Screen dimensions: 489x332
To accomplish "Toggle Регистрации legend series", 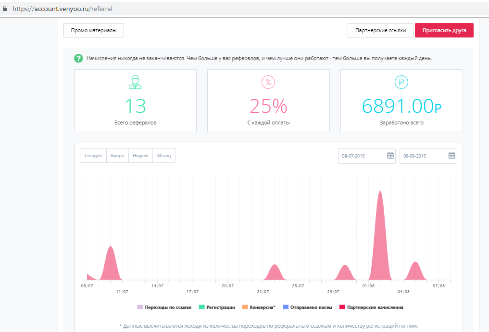I will (217, 307).
